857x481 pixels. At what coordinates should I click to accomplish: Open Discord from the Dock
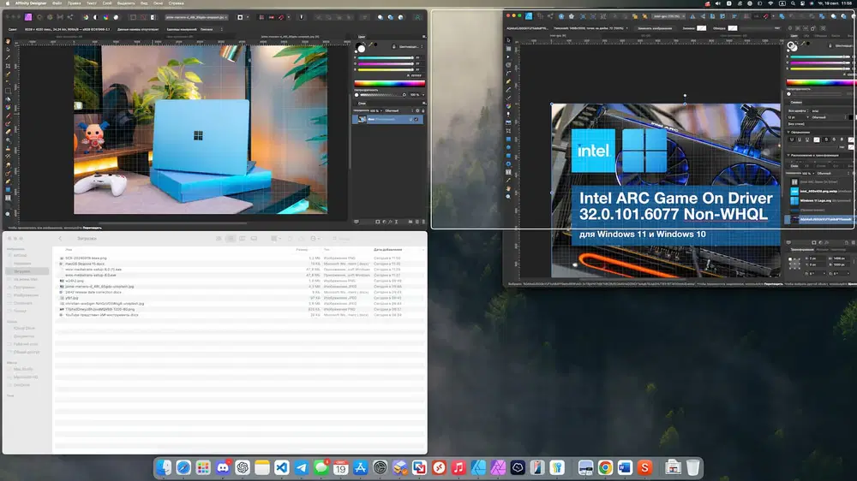[223, 467]
